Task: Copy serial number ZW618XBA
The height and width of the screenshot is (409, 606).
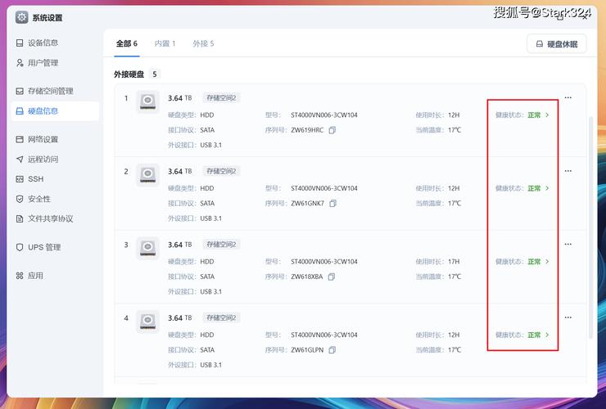Action: 331,276
